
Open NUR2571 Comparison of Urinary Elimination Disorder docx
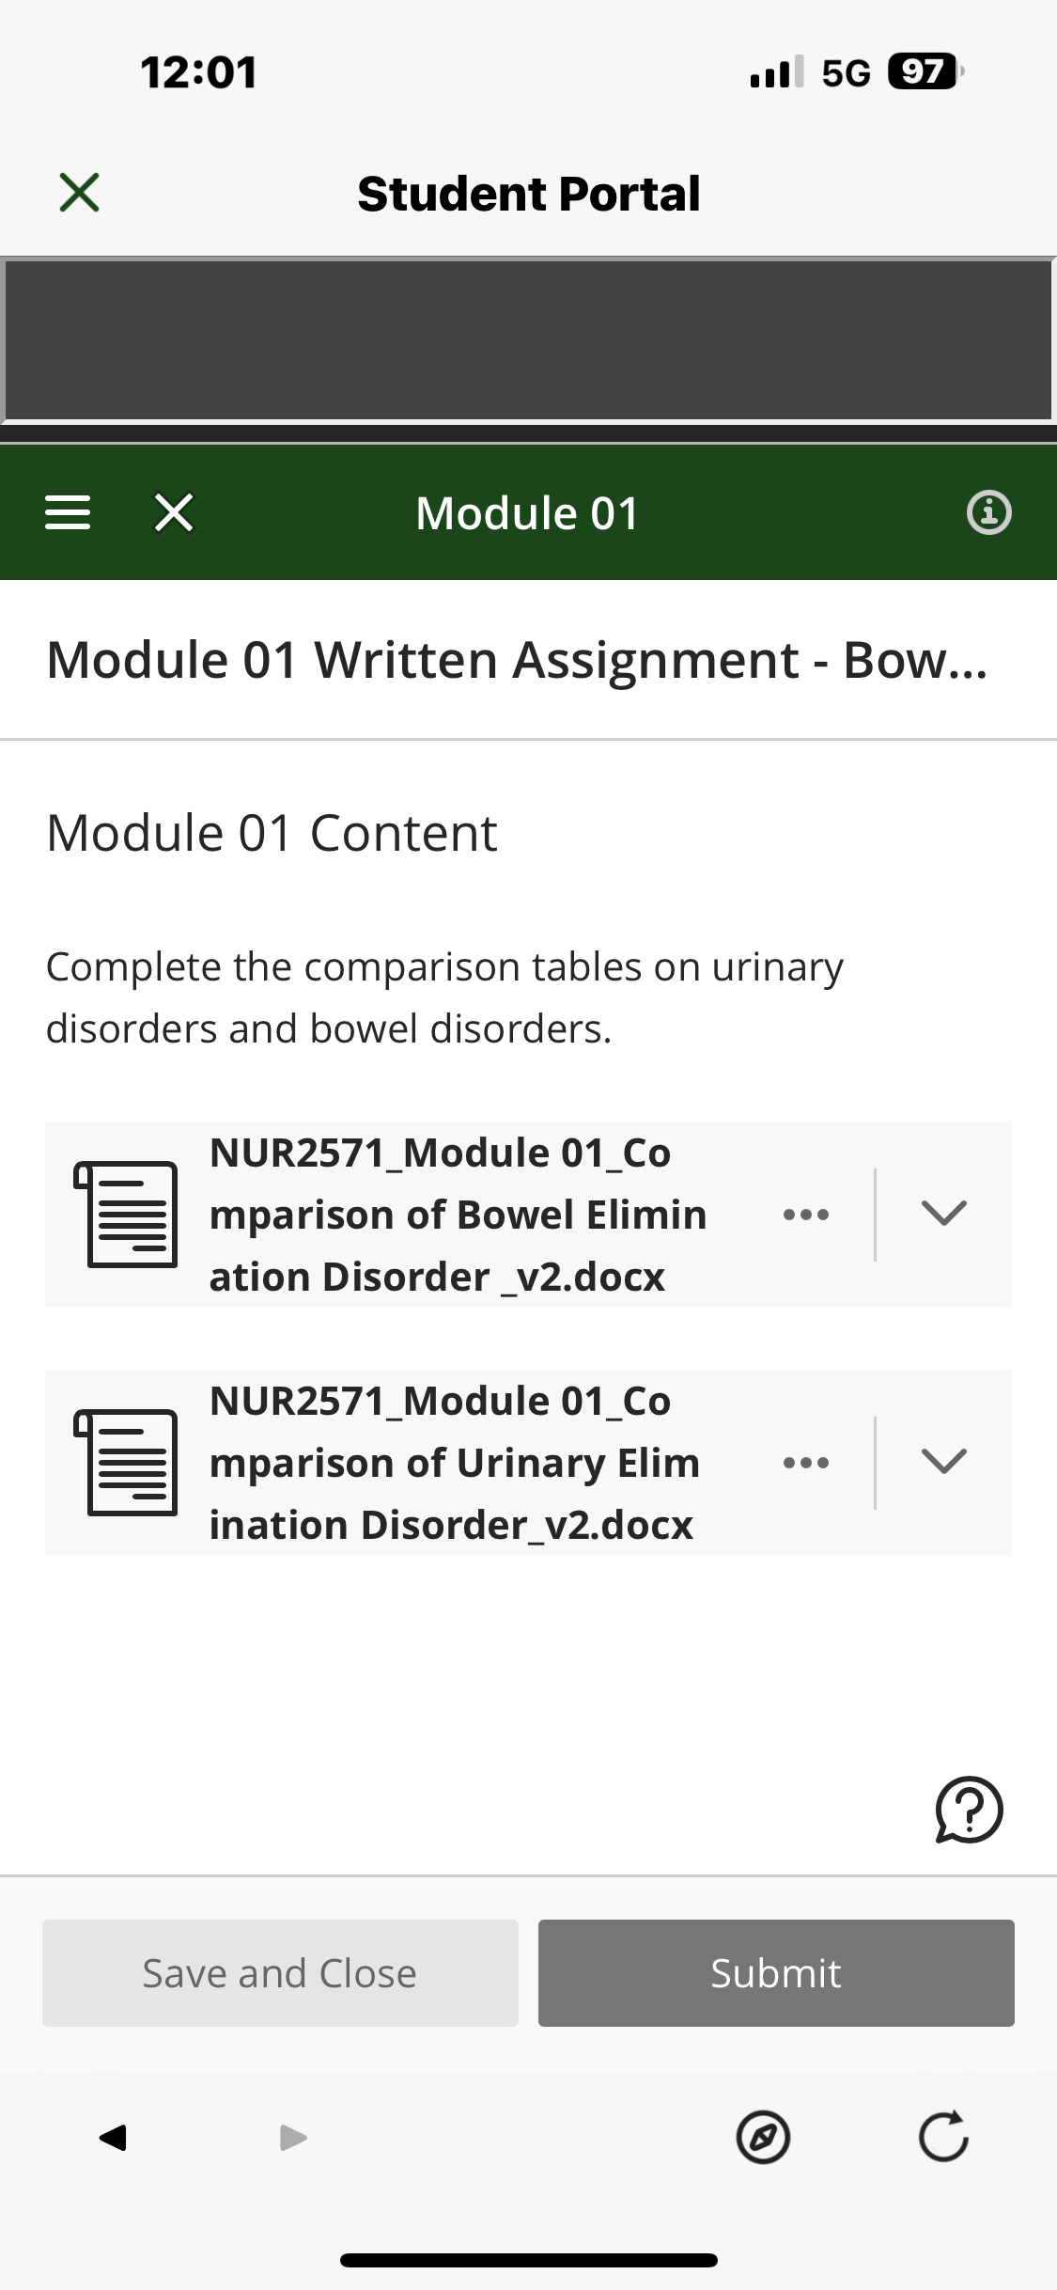[455, 1463]
